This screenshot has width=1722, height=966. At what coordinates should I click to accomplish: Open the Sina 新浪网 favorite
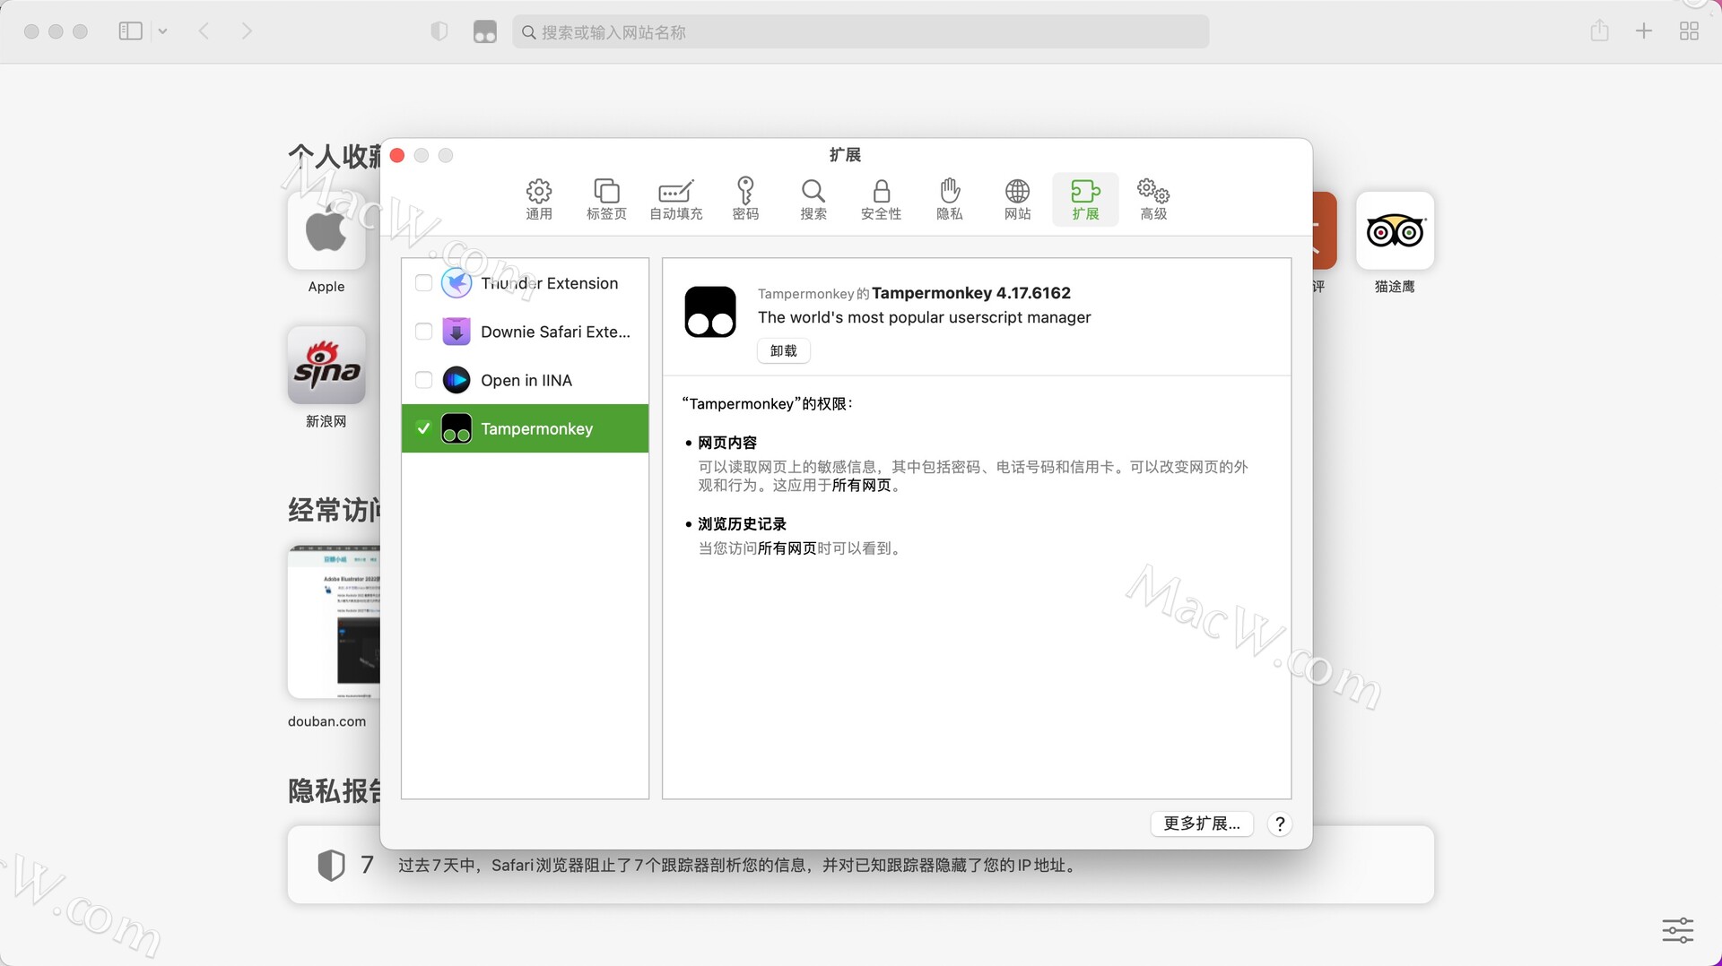pos(326,366)
